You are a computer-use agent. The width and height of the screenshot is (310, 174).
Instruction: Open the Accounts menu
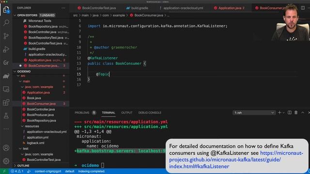point(6,148)
